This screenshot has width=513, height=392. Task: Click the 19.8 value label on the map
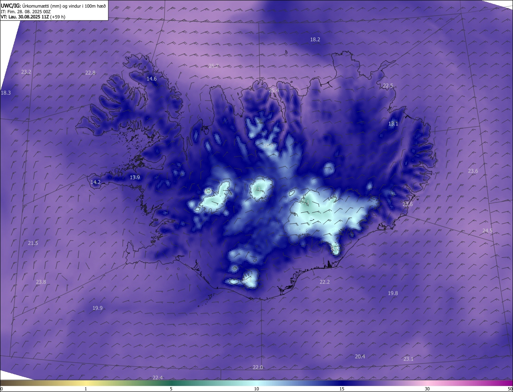click(393, 293)
